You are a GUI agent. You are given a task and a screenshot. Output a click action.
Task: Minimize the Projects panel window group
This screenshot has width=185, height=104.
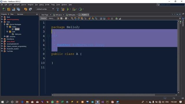click(37, 14)
